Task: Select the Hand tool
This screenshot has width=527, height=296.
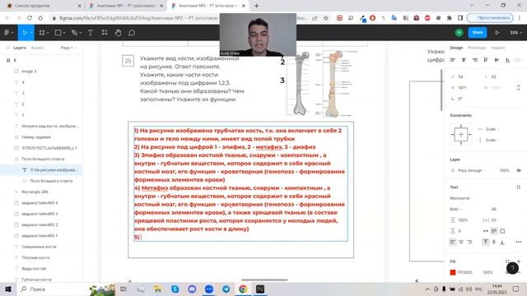Action: click(118, 33)
